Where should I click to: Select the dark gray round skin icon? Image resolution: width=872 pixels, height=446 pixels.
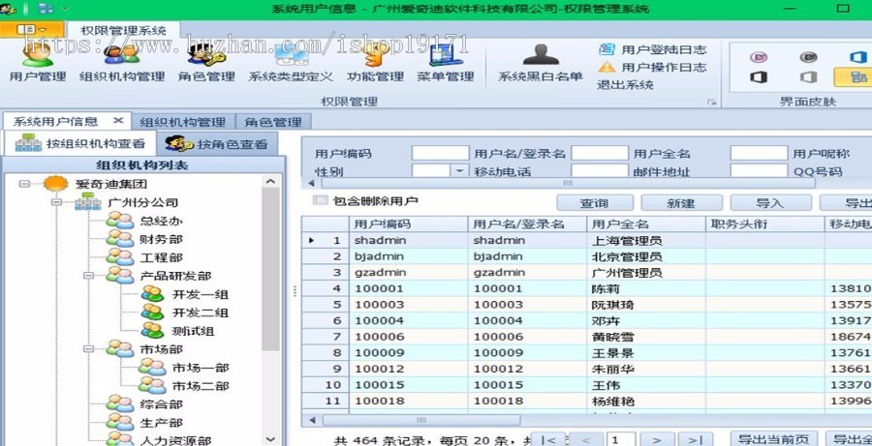(x=808, y=57)
